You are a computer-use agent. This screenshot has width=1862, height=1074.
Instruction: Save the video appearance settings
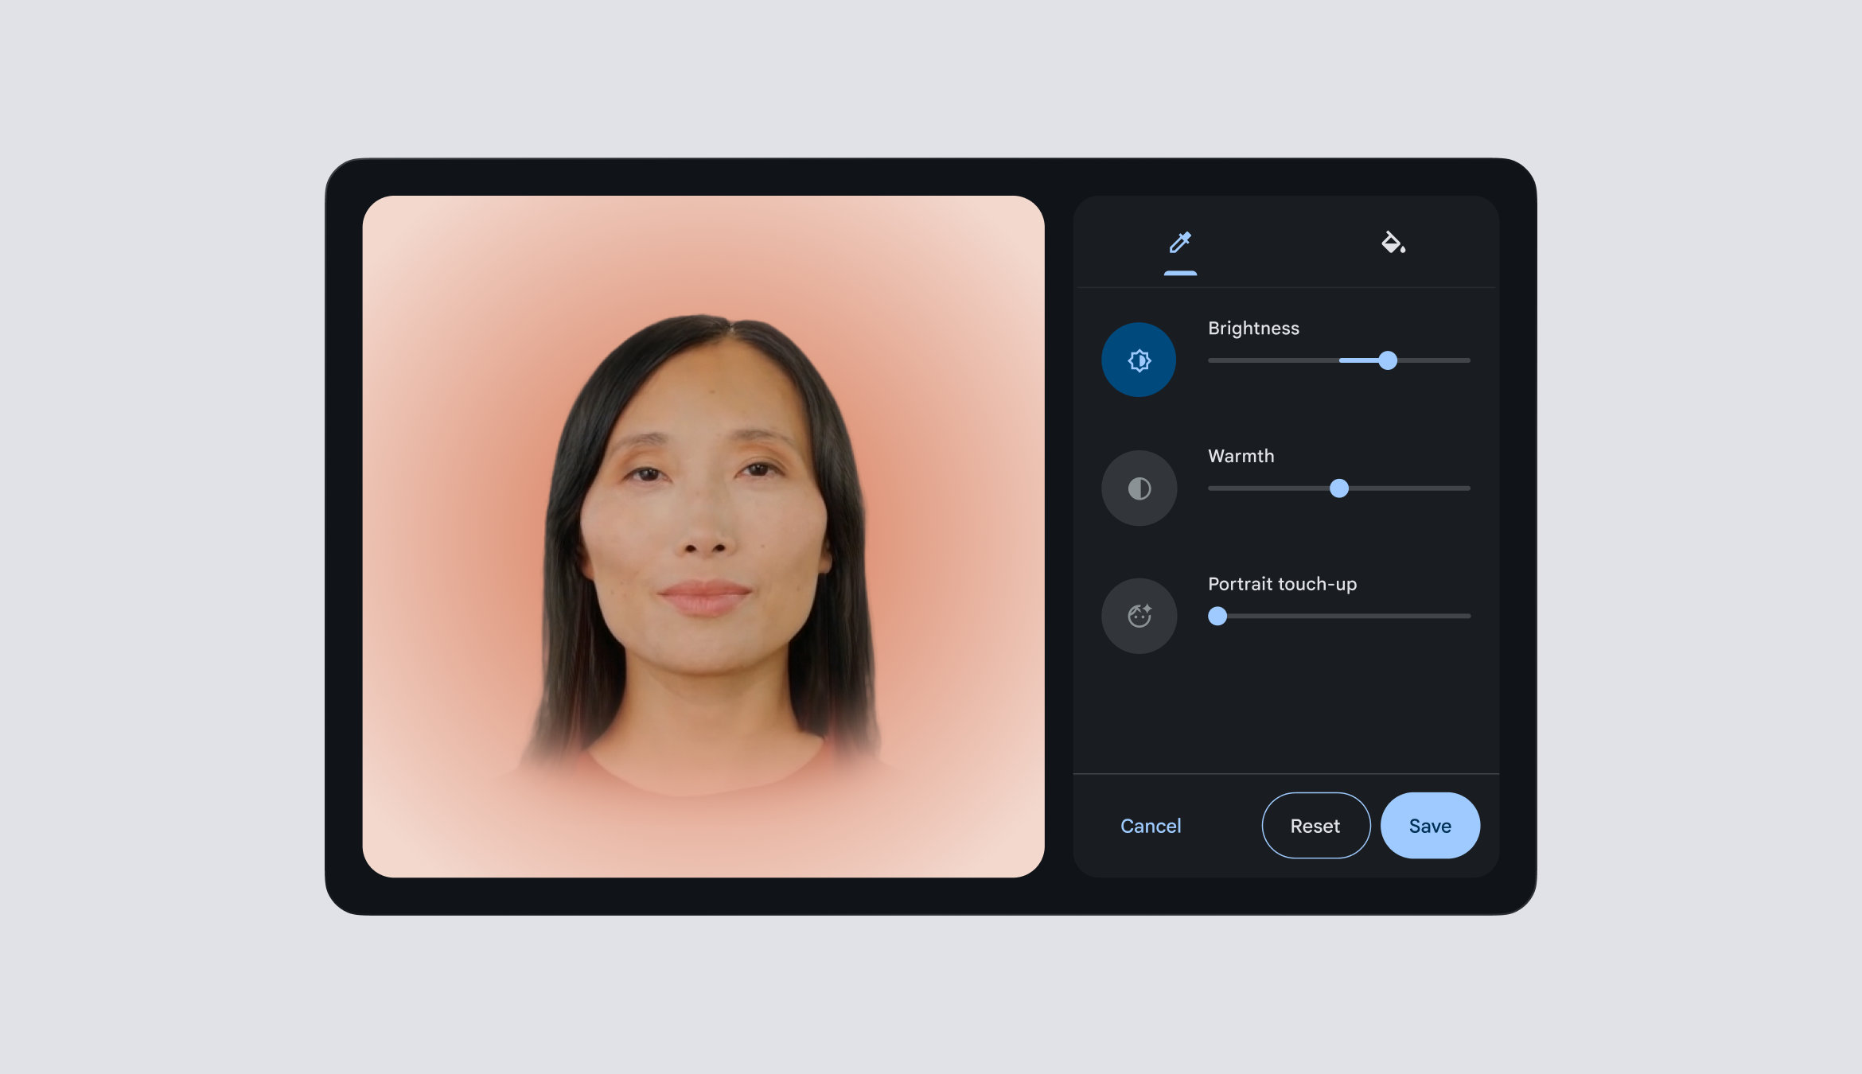[x=1430, y=826]
